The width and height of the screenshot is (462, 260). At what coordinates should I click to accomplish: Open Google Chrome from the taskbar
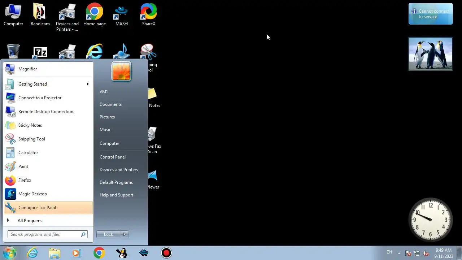(99, 253)
